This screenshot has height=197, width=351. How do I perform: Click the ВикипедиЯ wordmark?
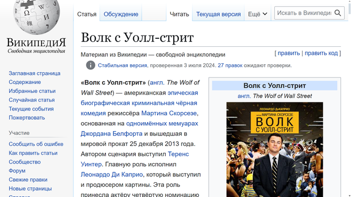pos(37,42)
